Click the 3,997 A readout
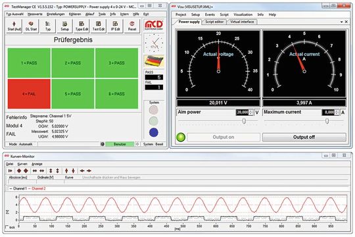The width and height of the screenshot is (355, 237). pos(304,103)
